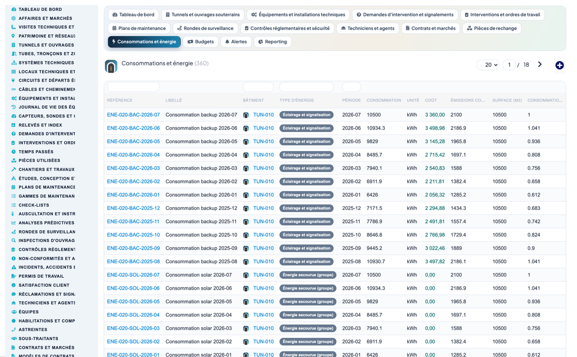This screenshot has height=357, width=577.
Task: Click the blue add record plus icon
Action: point(559,65)
